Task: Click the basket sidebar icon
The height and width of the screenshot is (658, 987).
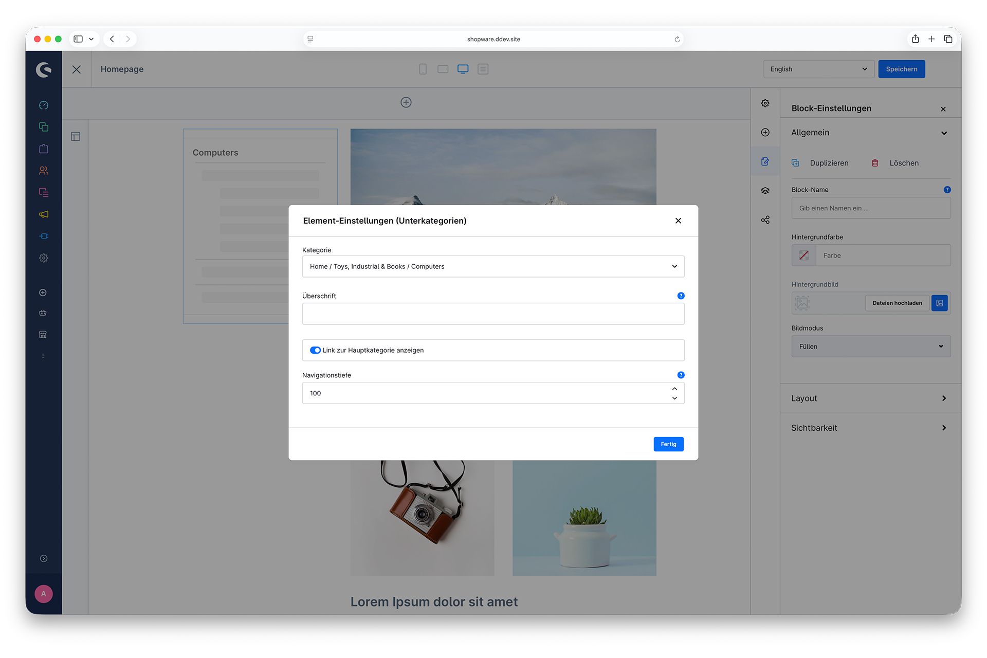Action: tap(43, 313)
